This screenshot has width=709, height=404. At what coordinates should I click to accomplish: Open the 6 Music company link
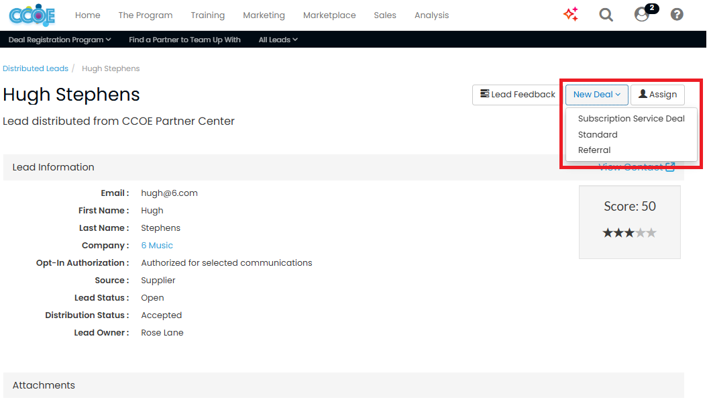157,246
